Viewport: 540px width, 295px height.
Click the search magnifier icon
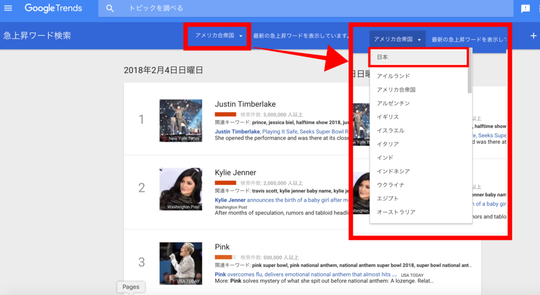pyautogui.click(x=110, y=8)
